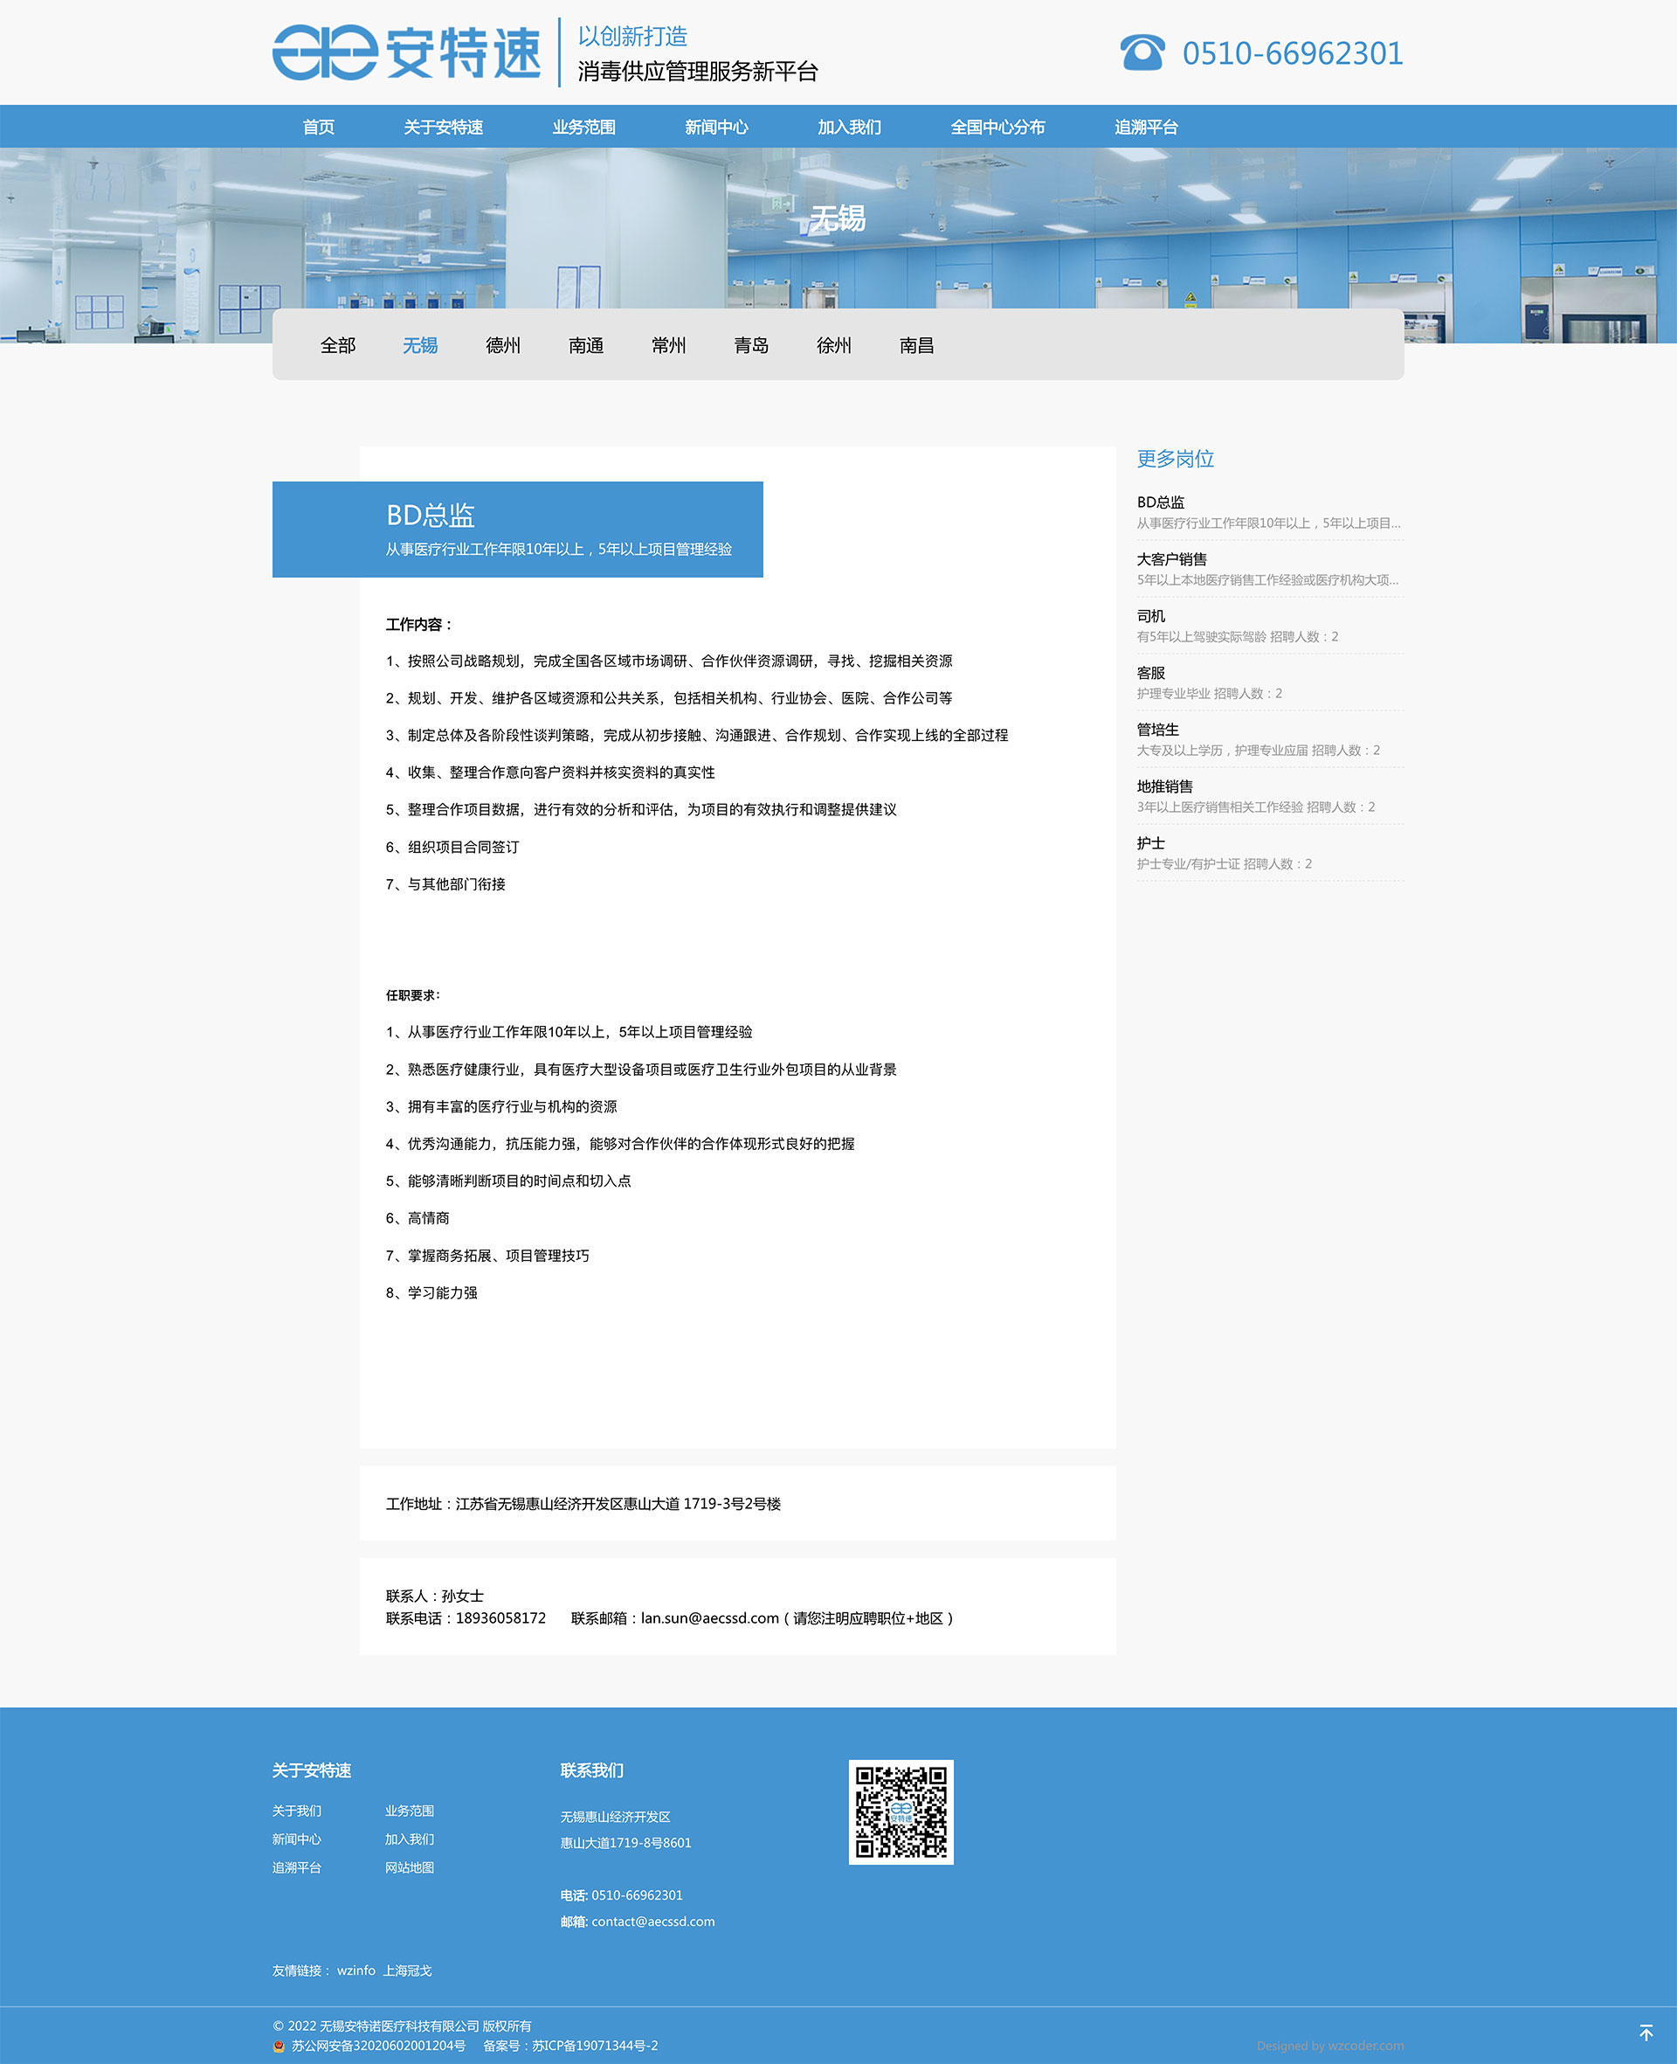The width and height of the screenshot is (1677, 2064).
Task: Select the 青岛 city tab
Action: 750,345
